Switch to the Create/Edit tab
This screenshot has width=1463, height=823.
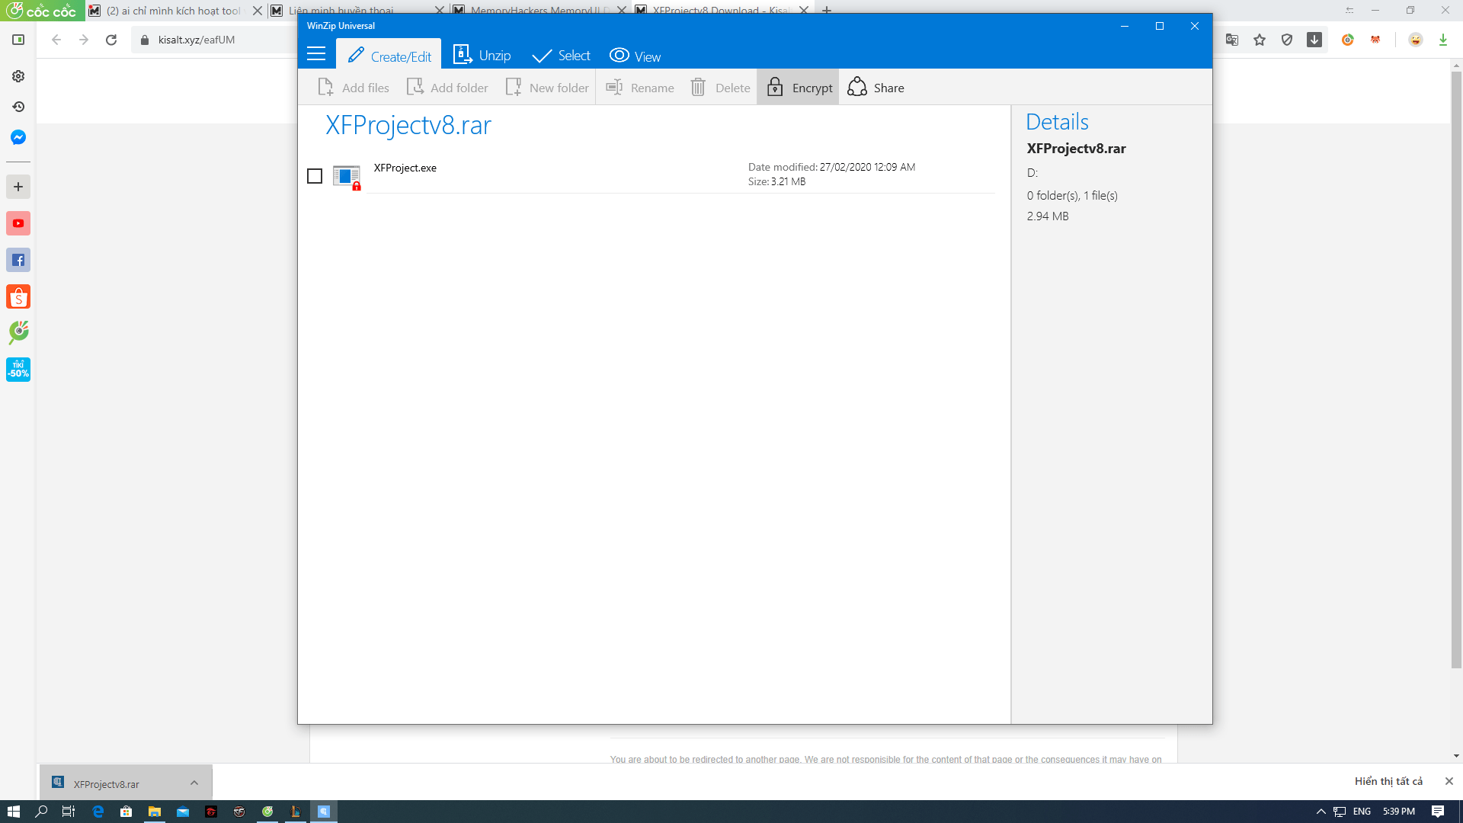click(389, 56)
